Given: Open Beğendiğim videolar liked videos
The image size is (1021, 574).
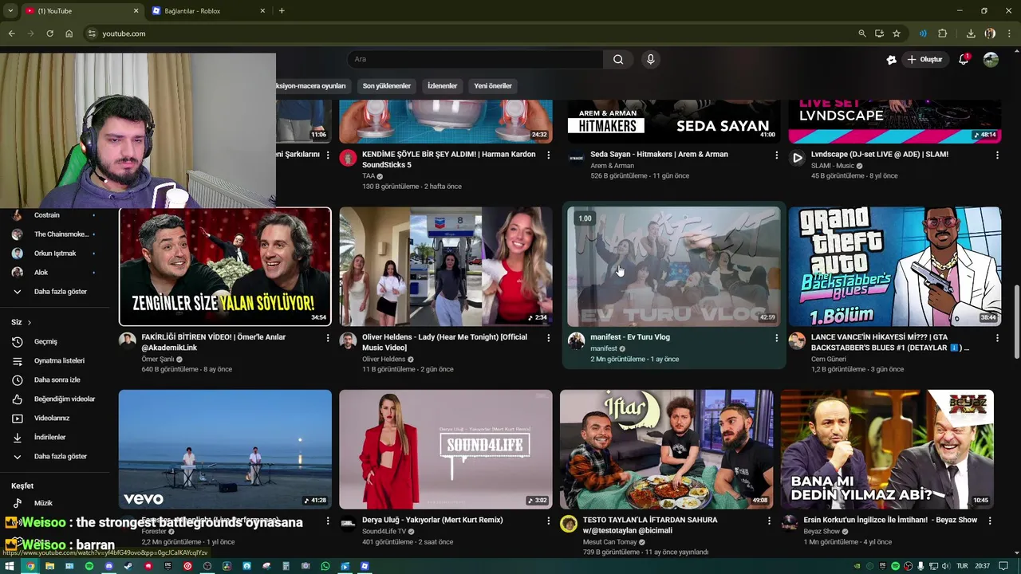Looking at the screenshot, I should [56, 399].
